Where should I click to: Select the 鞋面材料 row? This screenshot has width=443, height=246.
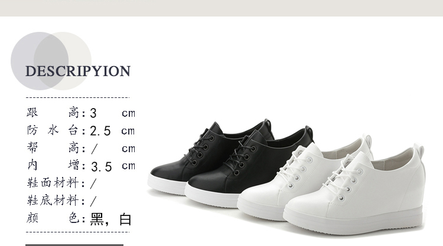(62, 183)
